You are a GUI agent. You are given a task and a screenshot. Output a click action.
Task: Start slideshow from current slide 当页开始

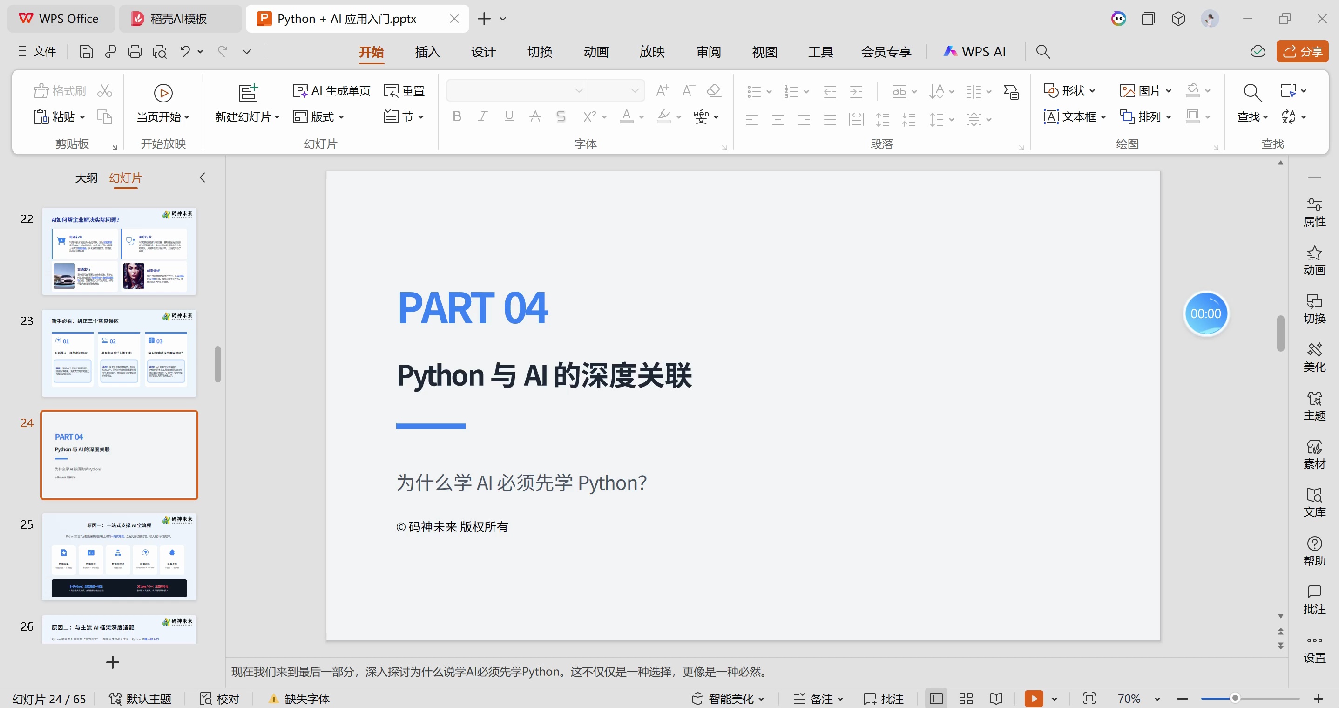point(163,104)
